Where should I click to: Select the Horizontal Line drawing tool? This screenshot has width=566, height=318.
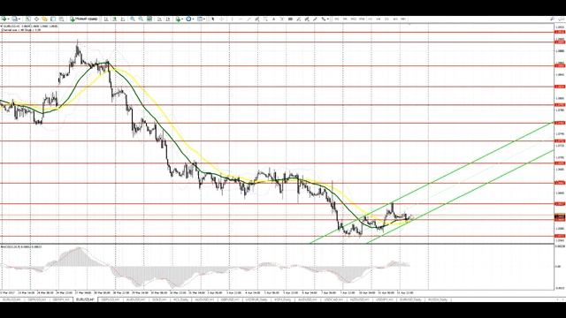(241, 19)
